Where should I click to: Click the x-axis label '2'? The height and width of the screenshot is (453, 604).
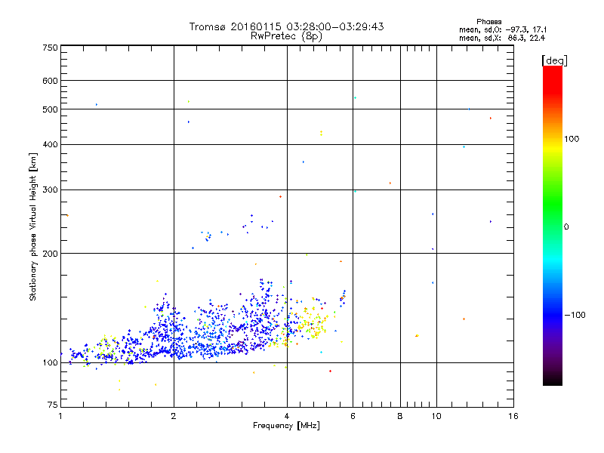(x=174, y=416)
